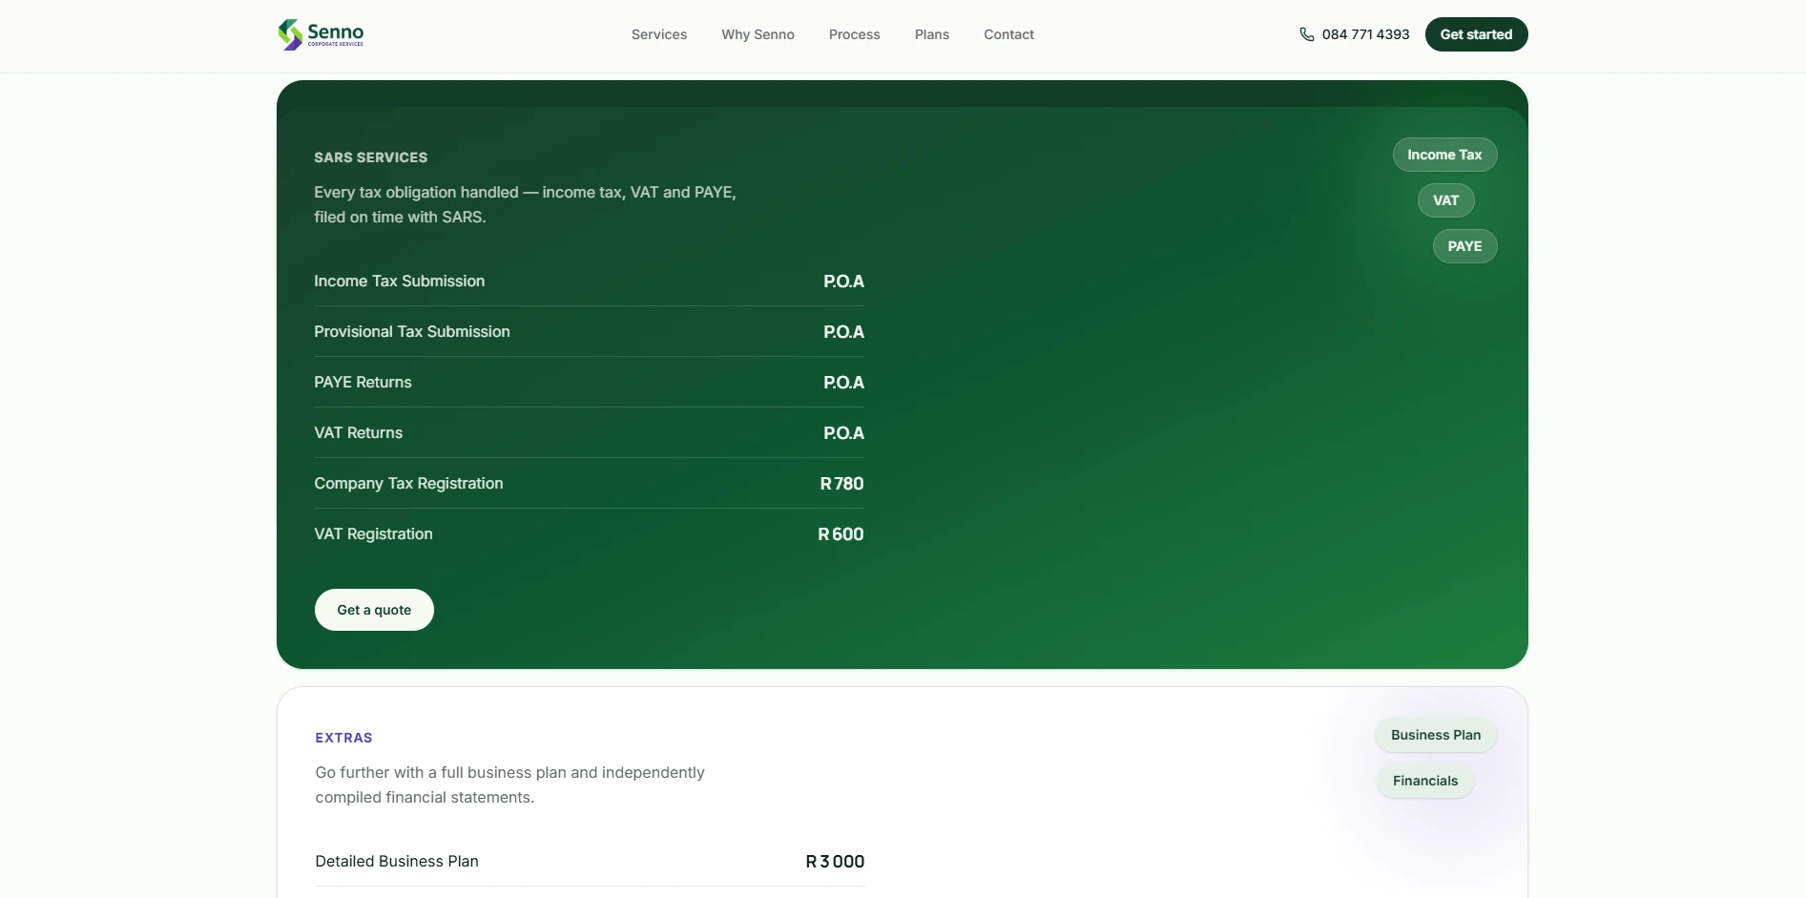The image size is (1806, 898).
Task: Navigate to Plans
Action: point(932,34)
